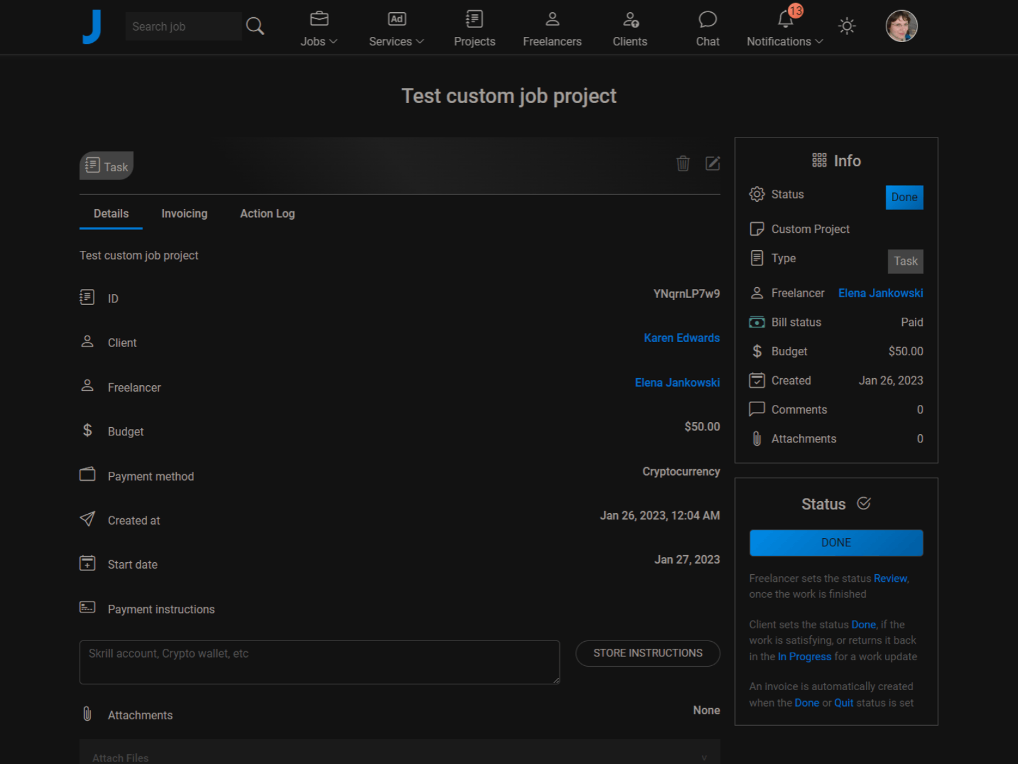Click the blue DONE status button
The height and width of the screenshot is (764, 1018).
836,543
